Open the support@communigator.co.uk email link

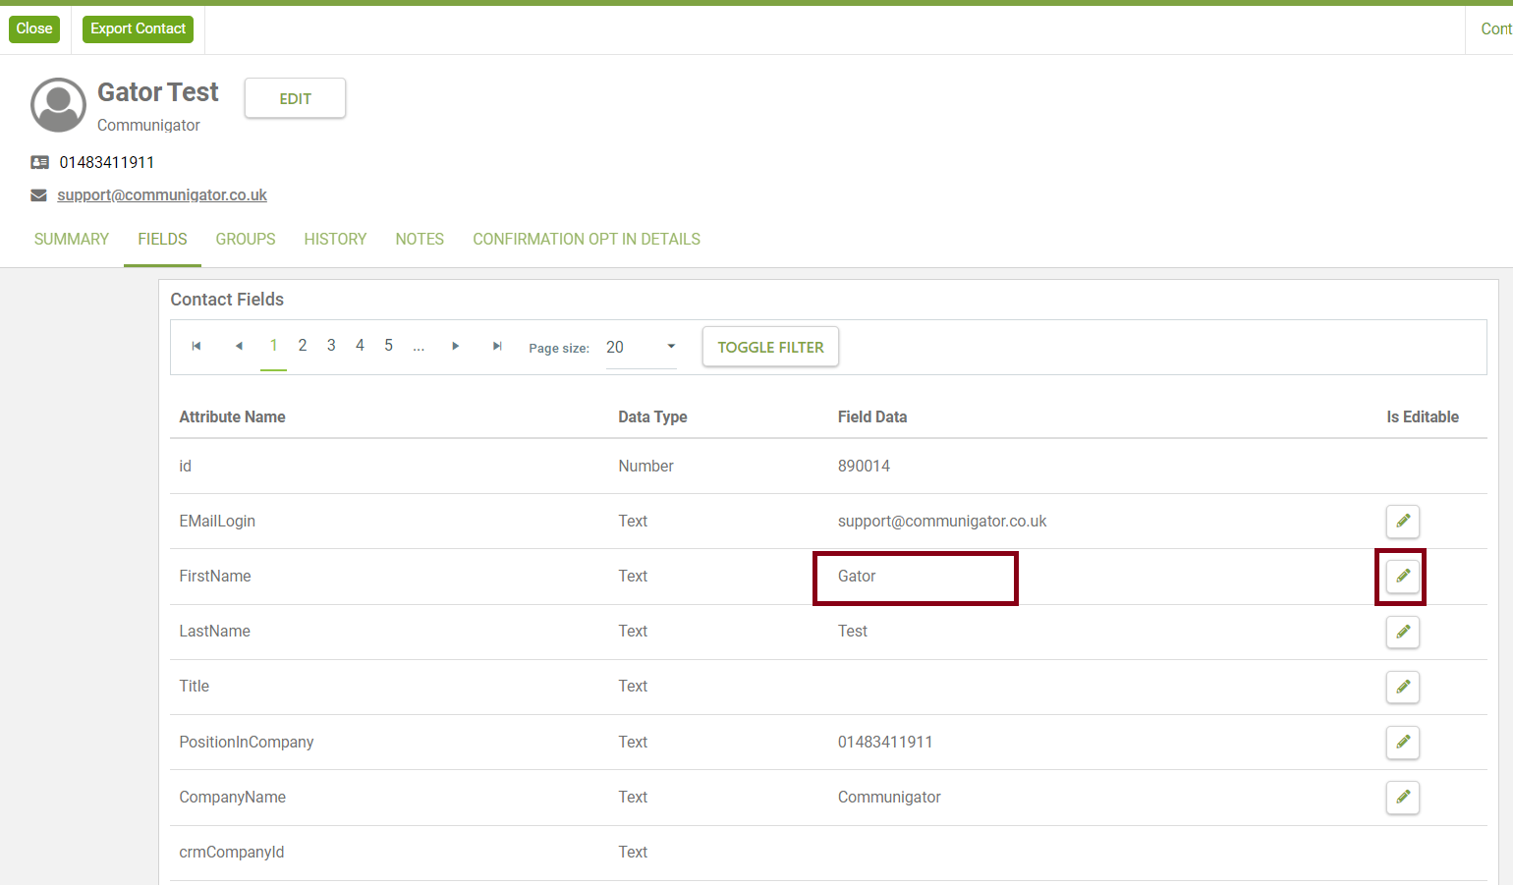(162, 195)
